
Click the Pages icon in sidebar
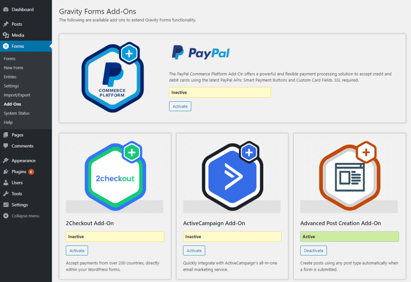[x=6, y=135]
